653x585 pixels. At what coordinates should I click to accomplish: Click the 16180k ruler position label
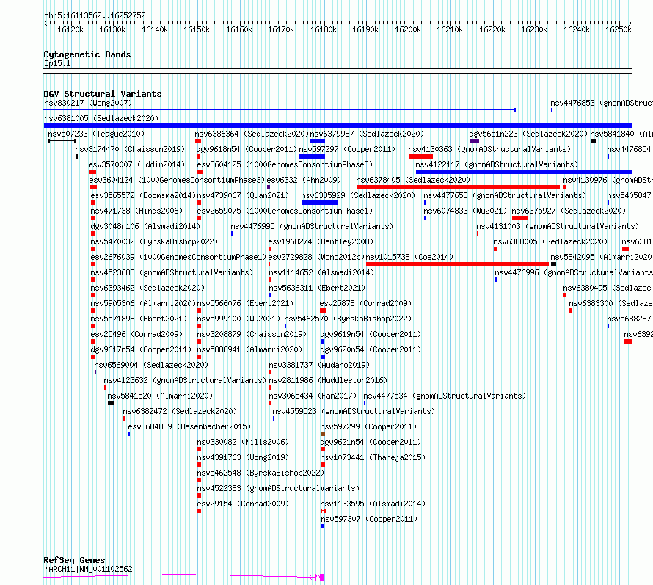click(324, 29)
